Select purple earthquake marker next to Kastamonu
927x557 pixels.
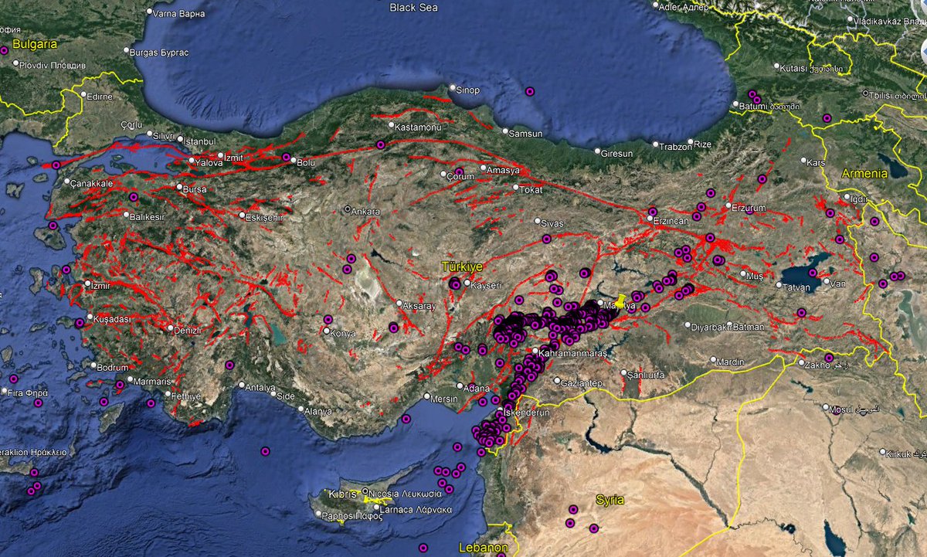[x=380, y=144]
